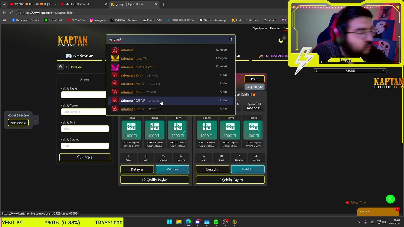Open Çekiliş Türü dropdown
The width and height of the screenshot is (404, 227).
pos(85,129)
